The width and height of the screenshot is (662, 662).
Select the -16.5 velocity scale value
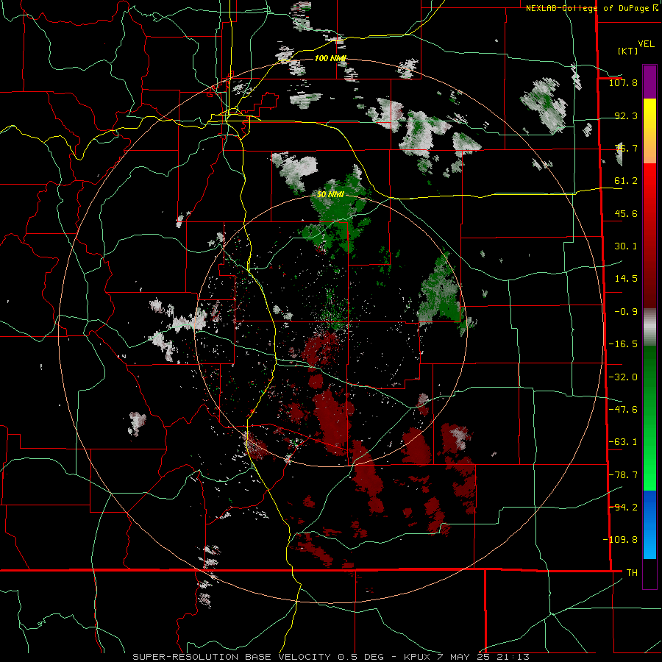pos(623,344)
